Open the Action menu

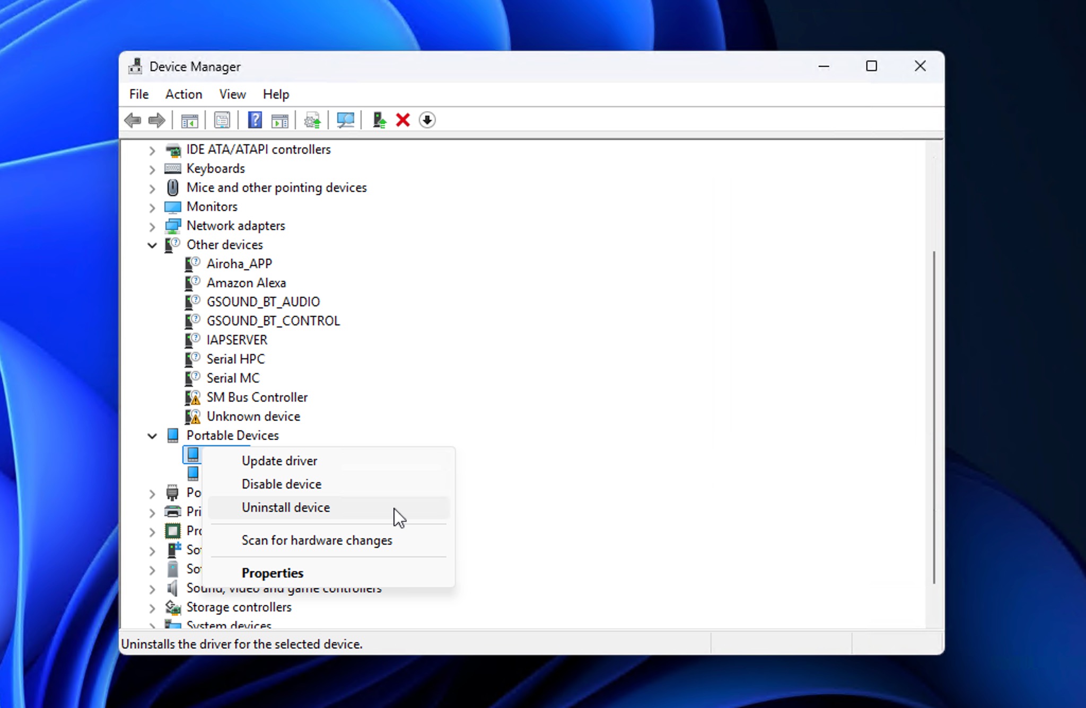[183, 94]
